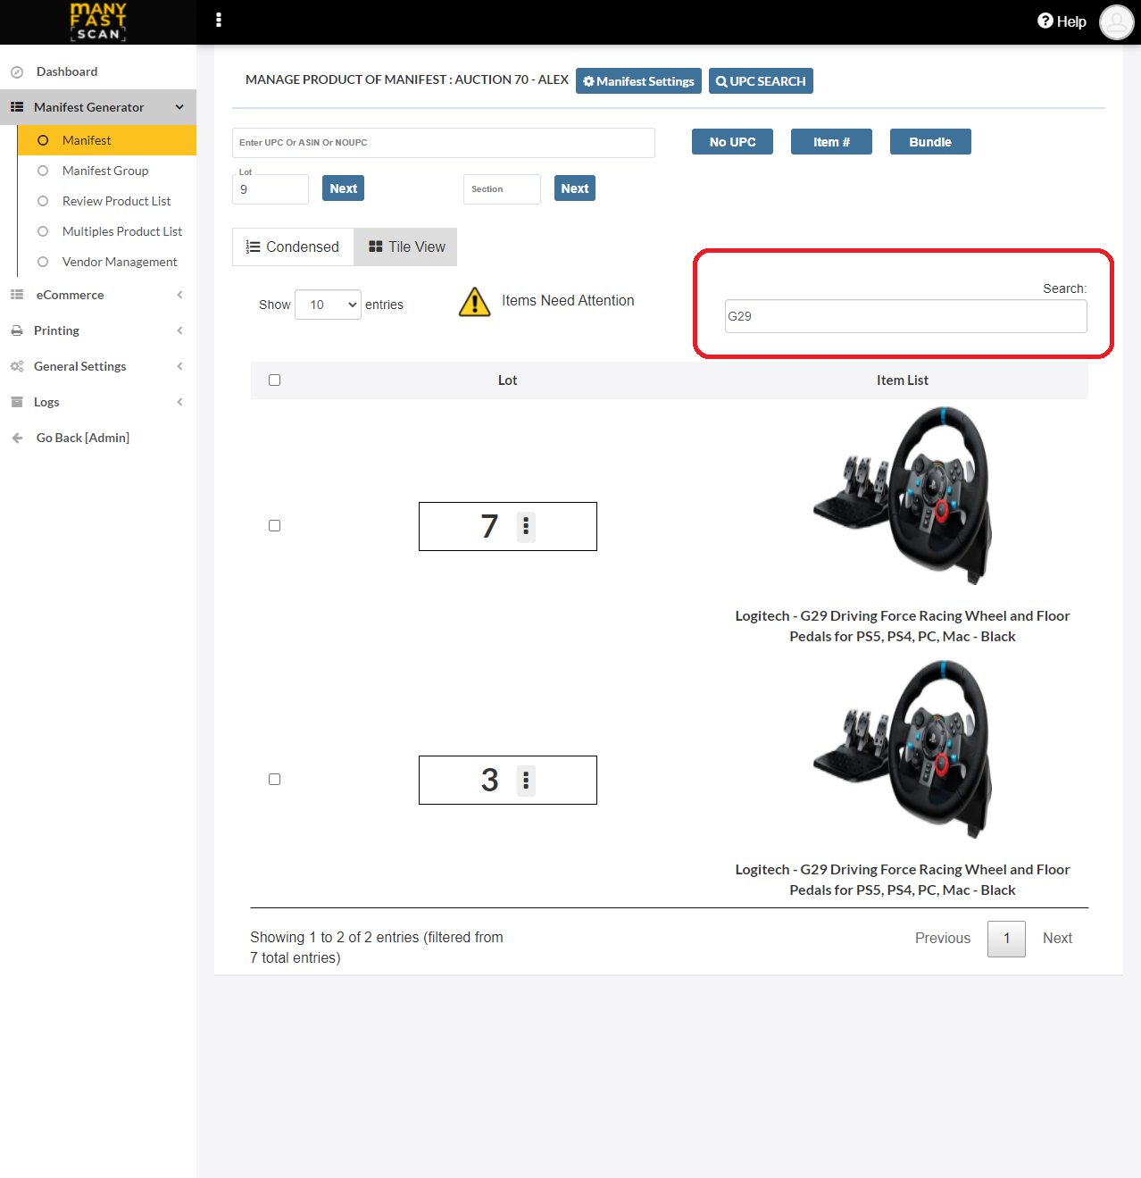Focus the Enter UPC Or ASIN input

click(x=444, y=143)
